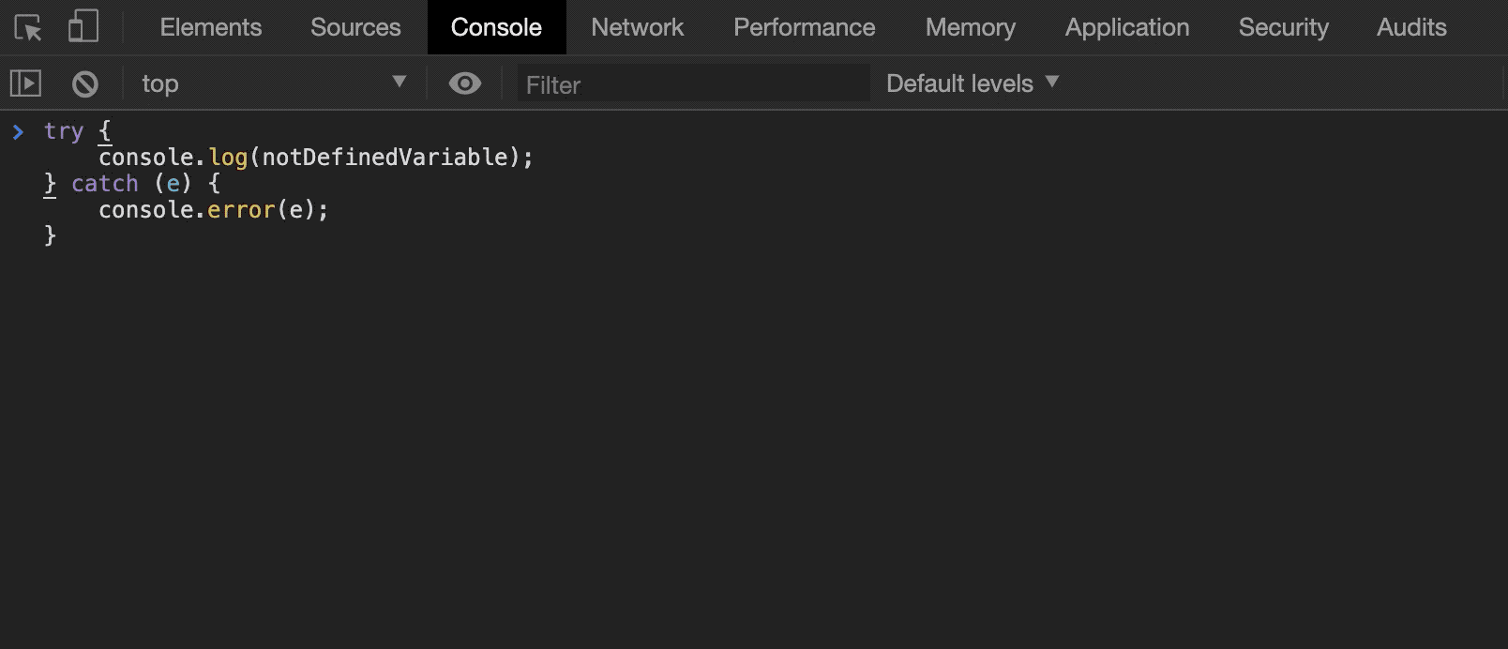Click the console prompt chevron
The height and width of the screenshot is (649, 1508).
click(x=18, y=131)
